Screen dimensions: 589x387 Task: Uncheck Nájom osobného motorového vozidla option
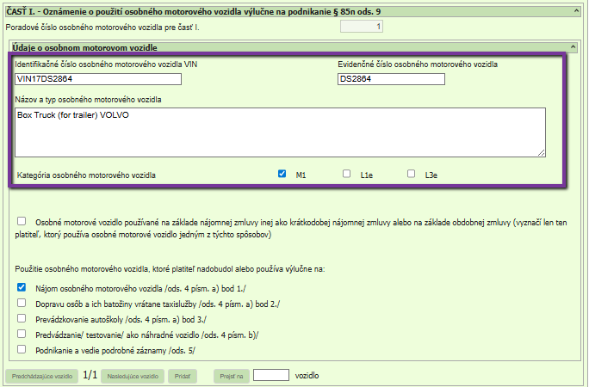click(x=22, y=287)
